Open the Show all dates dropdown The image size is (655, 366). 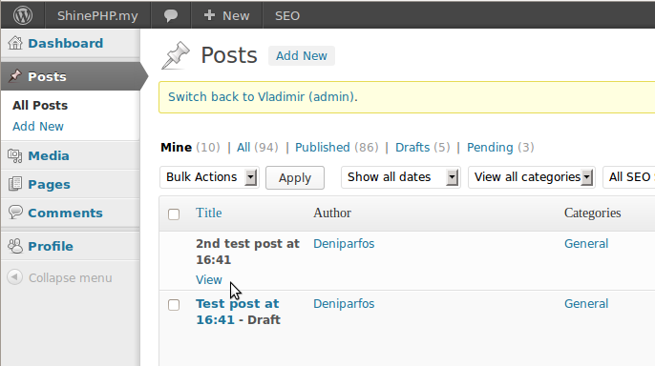401,177
